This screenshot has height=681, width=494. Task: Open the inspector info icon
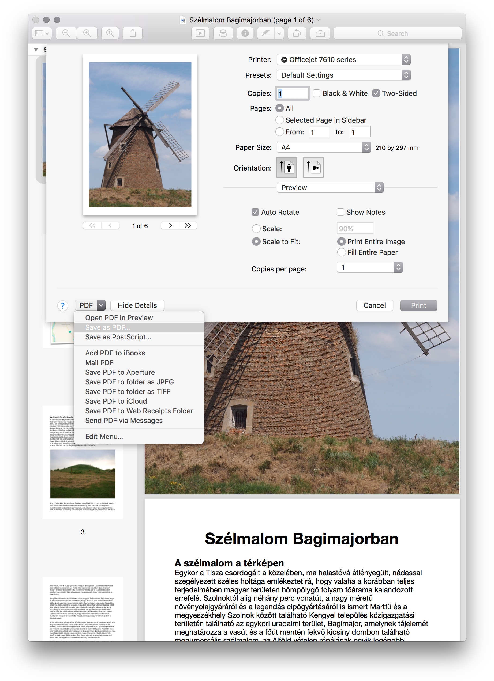coord(245,33)
